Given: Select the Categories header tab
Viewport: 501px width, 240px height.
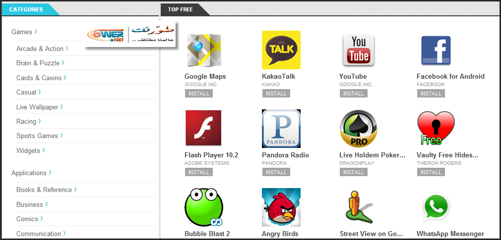Looking at the screenshot, I should [26, 9].
